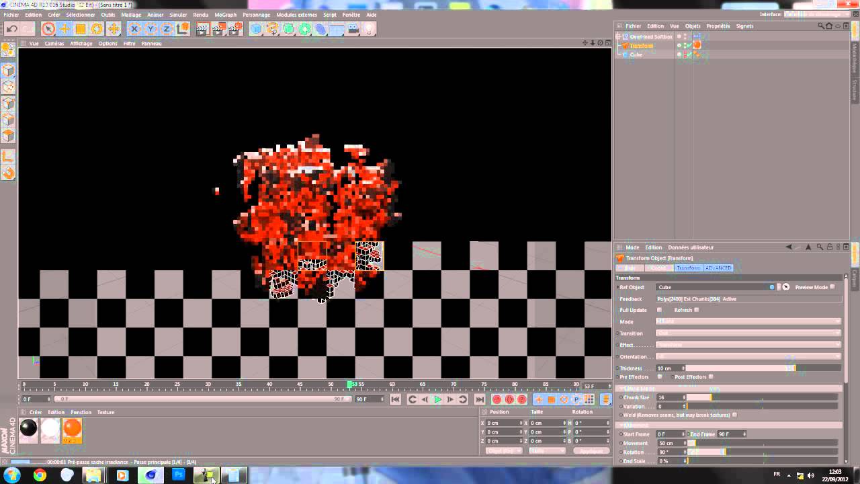The height and width of the screenshot is (484, 860).
Task: Select the orange material thumbnail
Action: click(x=72, y=430)
